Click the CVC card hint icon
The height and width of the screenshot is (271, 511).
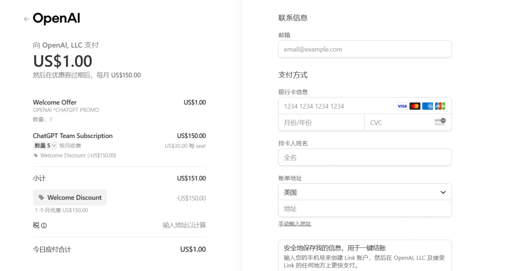tap(440, 122)
